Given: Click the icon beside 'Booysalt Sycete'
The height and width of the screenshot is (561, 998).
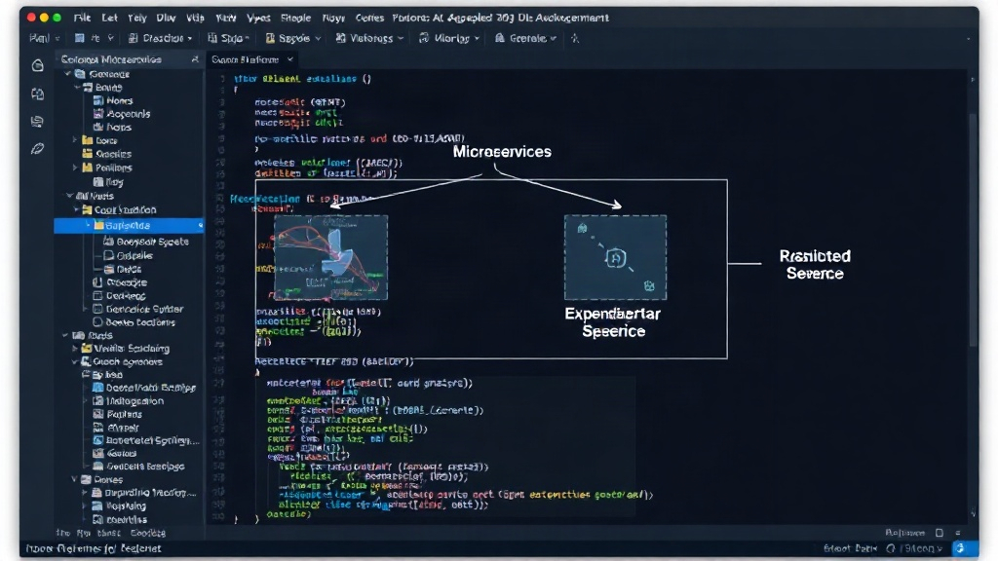Looking at the screenshot, I should (108, 242).
